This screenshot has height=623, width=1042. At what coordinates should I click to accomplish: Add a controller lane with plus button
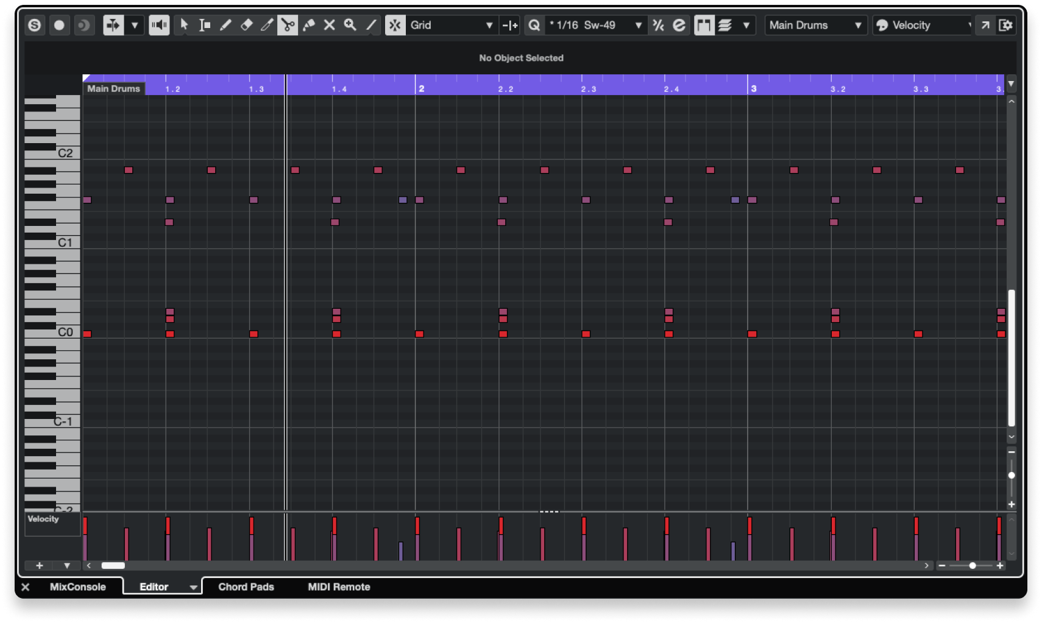coord(39,566)
